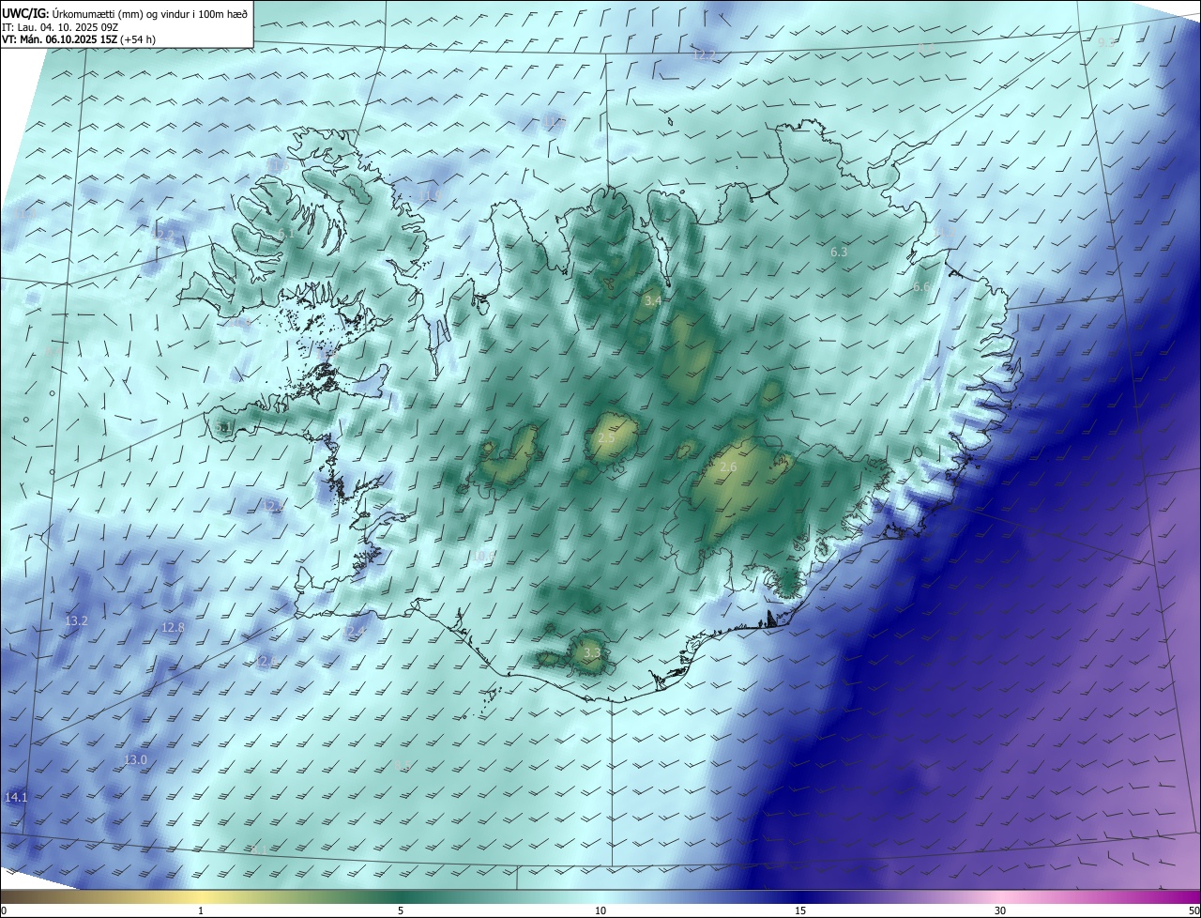Click the 3.3 value label on the map
The width and height of the screenshot is (1201, 918).
[x=592, y=652]
